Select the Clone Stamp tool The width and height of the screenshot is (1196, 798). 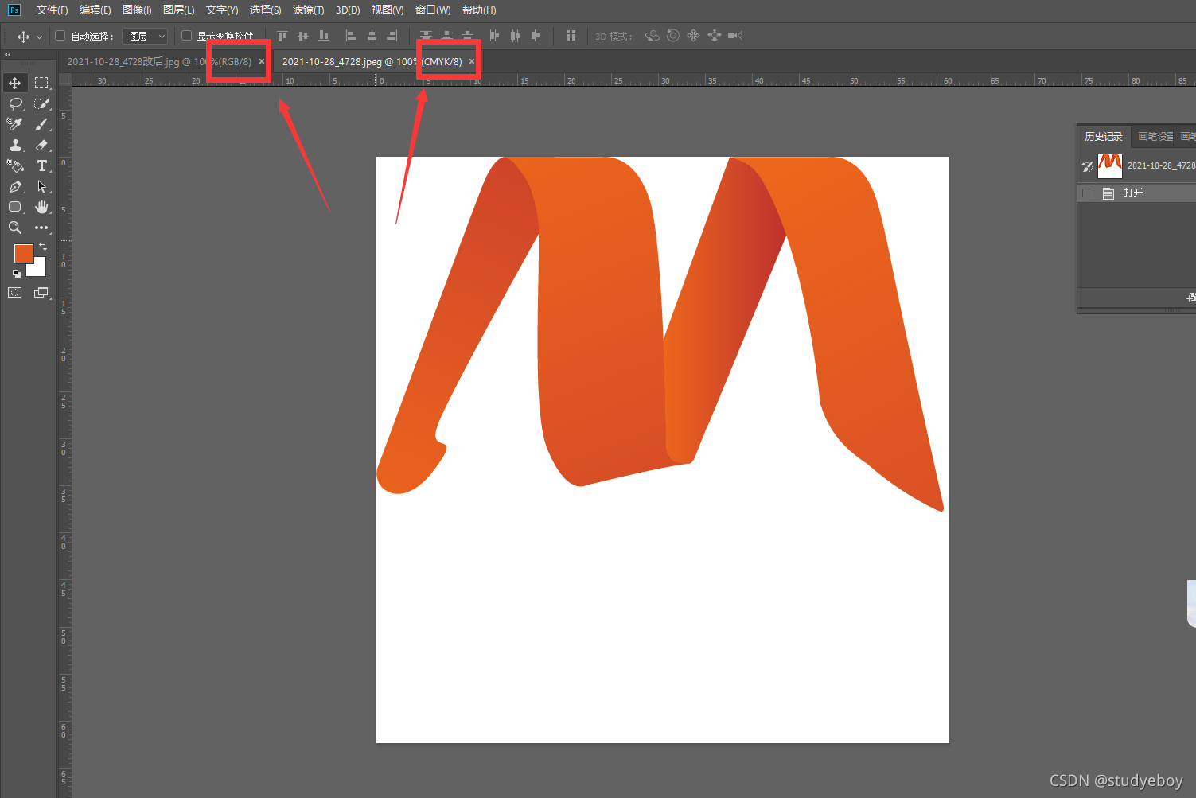point(15,145)
